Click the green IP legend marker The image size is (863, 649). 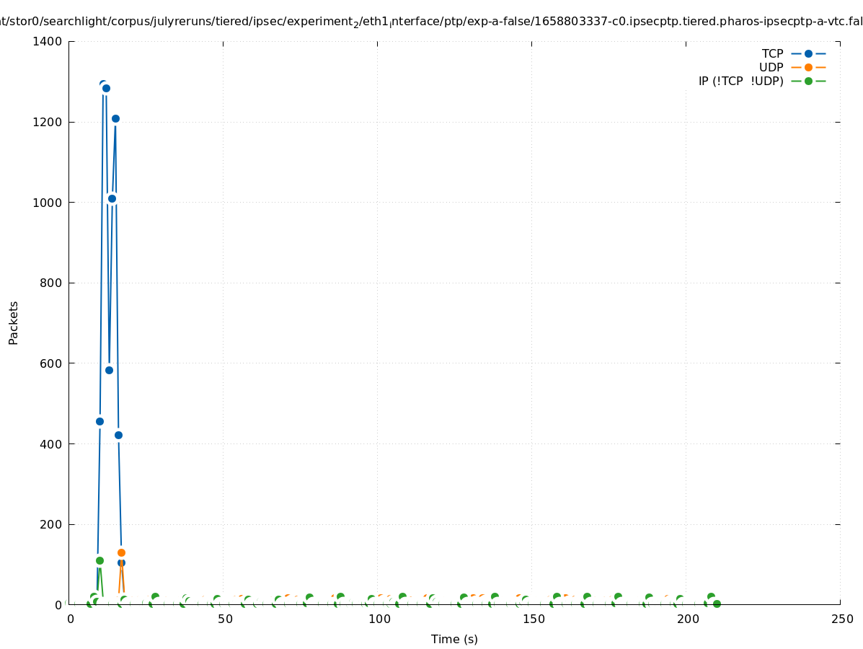coord(808,81)
